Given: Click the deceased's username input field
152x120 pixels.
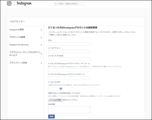Looking at the screenshot, I should pos(69,70).
